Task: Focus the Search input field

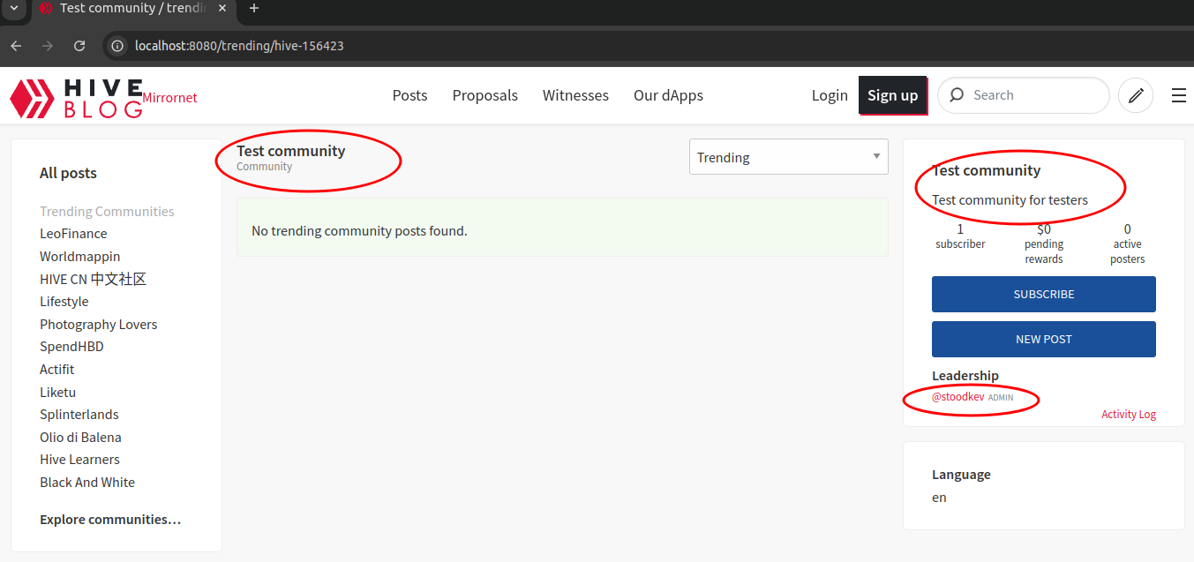Action: pos(1033,95)
